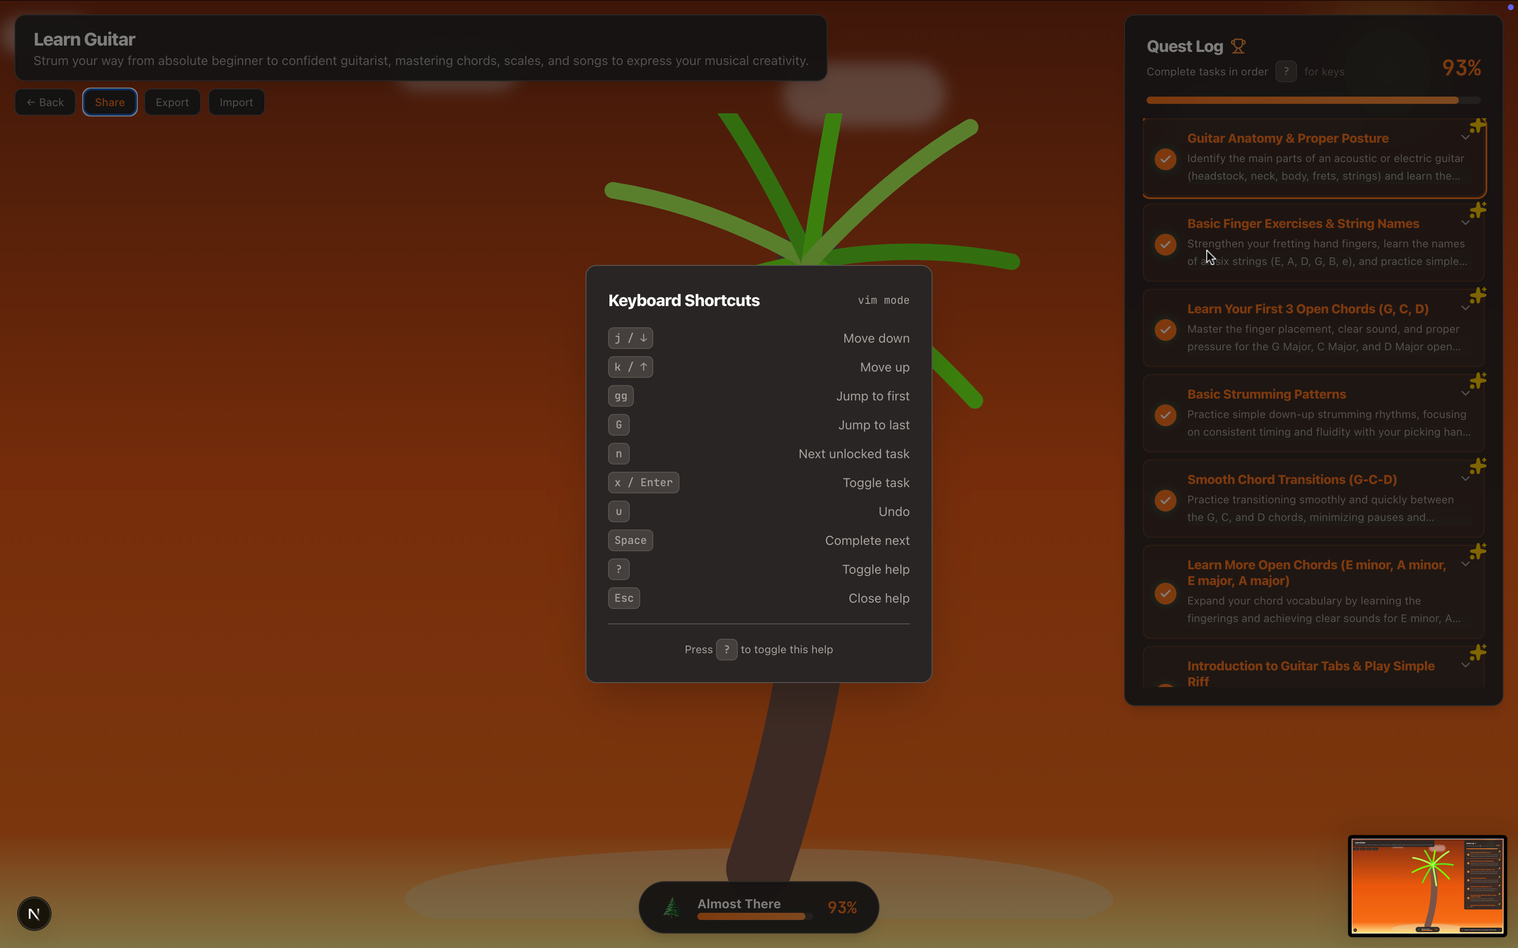The height and width of the screenshot is (948, 1518).
Task: Click the pine tree icon beside Almost There
Action: pos(672,906)
